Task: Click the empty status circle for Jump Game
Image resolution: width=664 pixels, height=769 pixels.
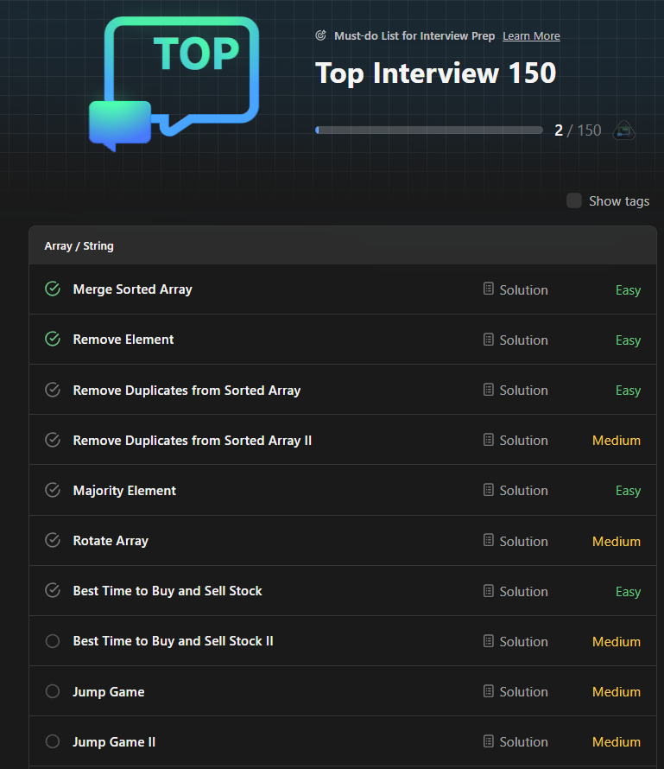Action: click(x=53, y=691)
